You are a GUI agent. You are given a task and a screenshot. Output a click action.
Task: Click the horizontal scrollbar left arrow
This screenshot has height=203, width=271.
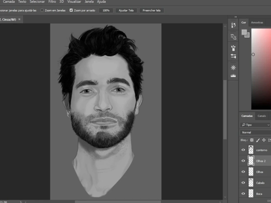(25, 202)
